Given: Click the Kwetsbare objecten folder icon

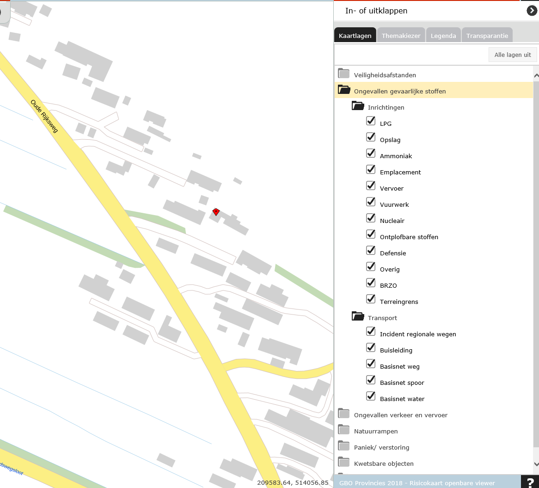Looking at the screenshot, I should tap(343, 462).
